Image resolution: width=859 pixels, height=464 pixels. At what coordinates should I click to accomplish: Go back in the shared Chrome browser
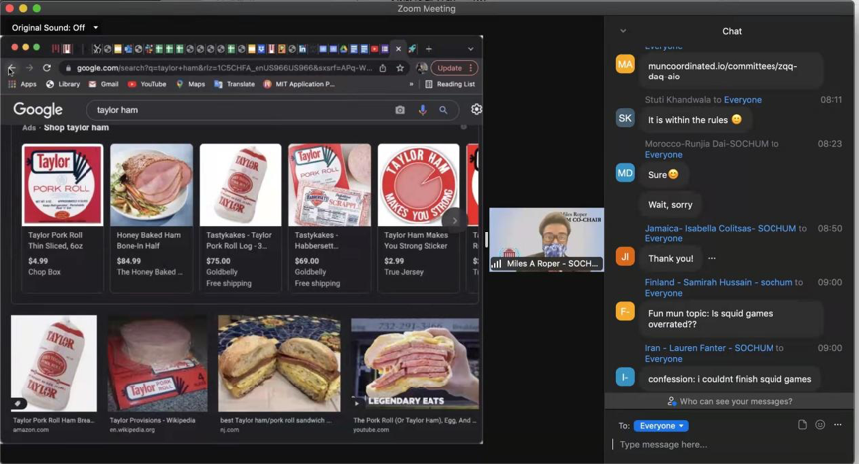point(12,68)
